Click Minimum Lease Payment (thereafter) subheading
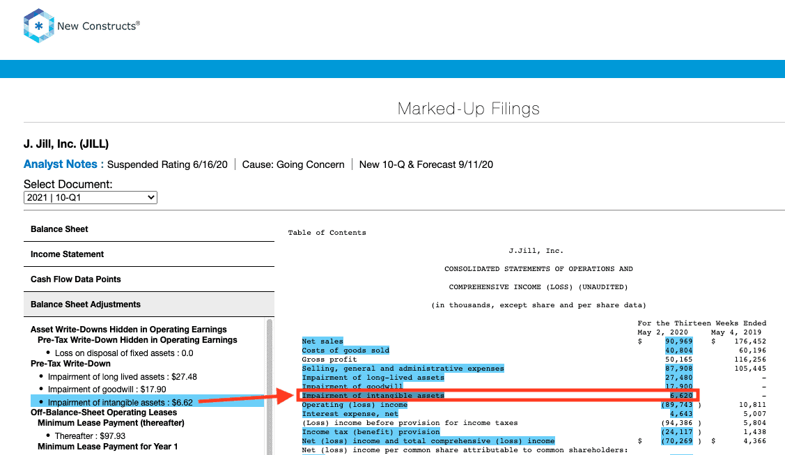This screenshot has width=785, height=455. click(x=111, y=423)
